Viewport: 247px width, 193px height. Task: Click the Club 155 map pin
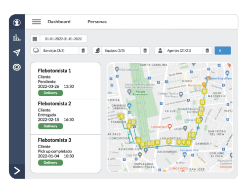click(140, 155)
